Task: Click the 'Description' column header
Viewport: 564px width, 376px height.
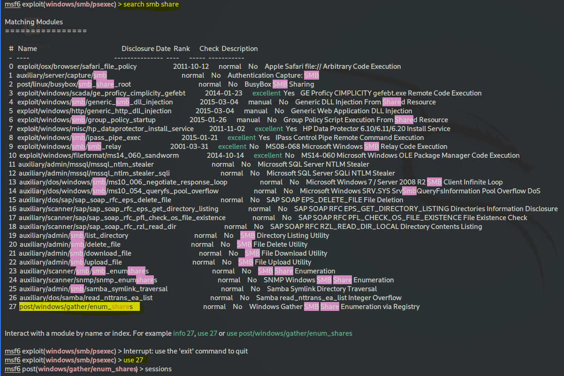Action: click(239, 49)
